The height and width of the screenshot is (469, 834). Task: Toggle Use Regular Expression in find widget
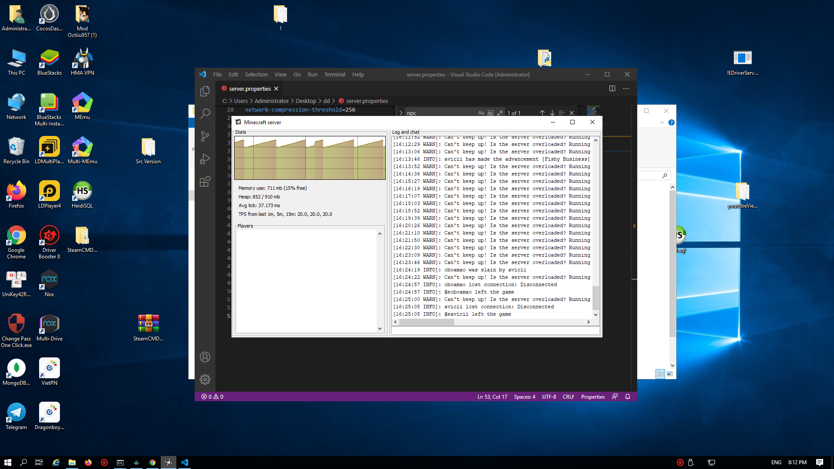(500, 113)
